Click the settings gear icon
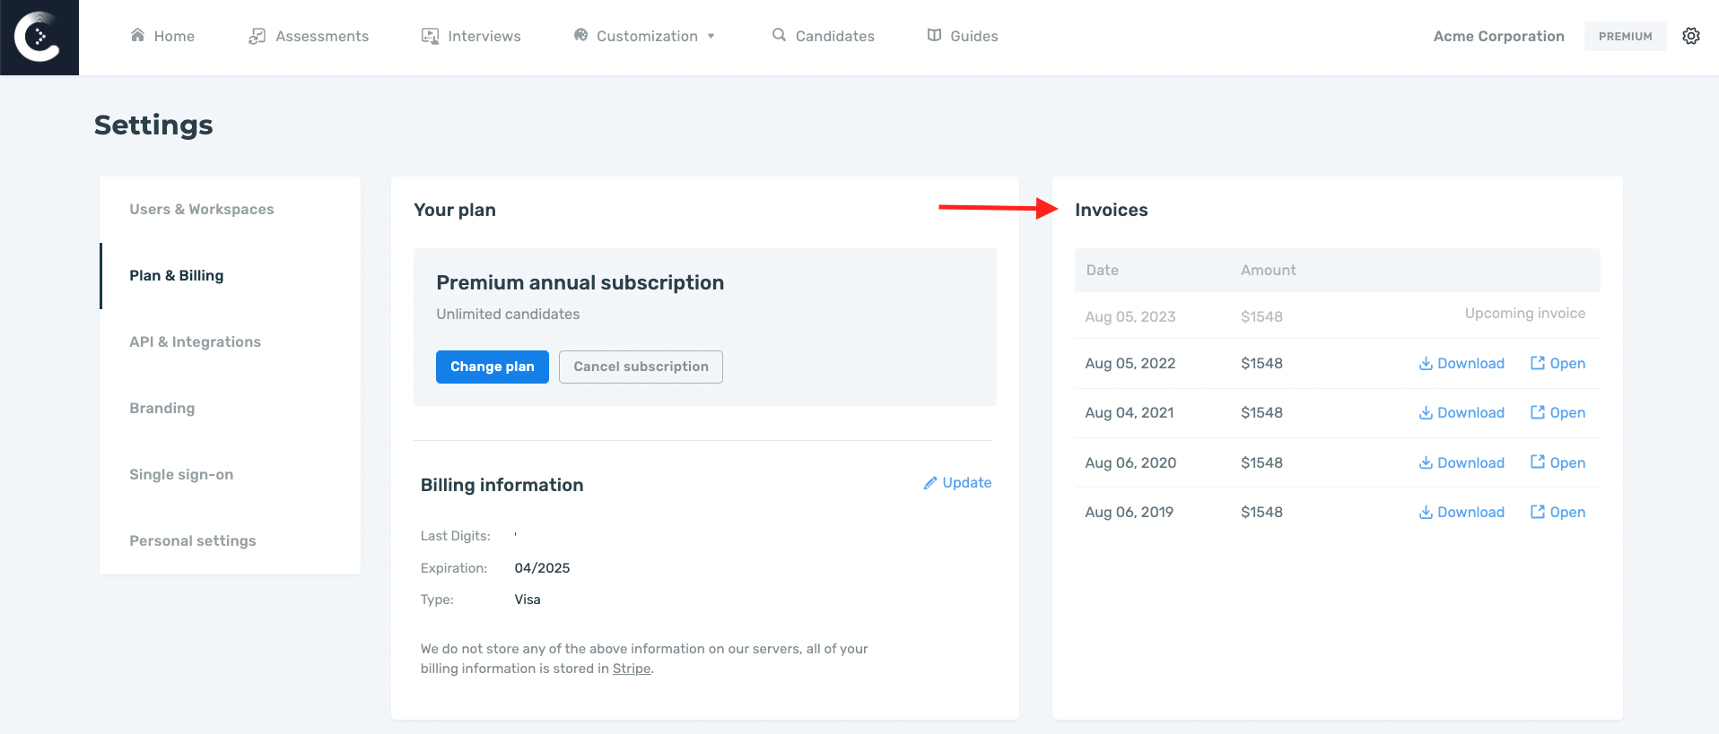The image size is (1719, 734). [x=1690, y=36]
